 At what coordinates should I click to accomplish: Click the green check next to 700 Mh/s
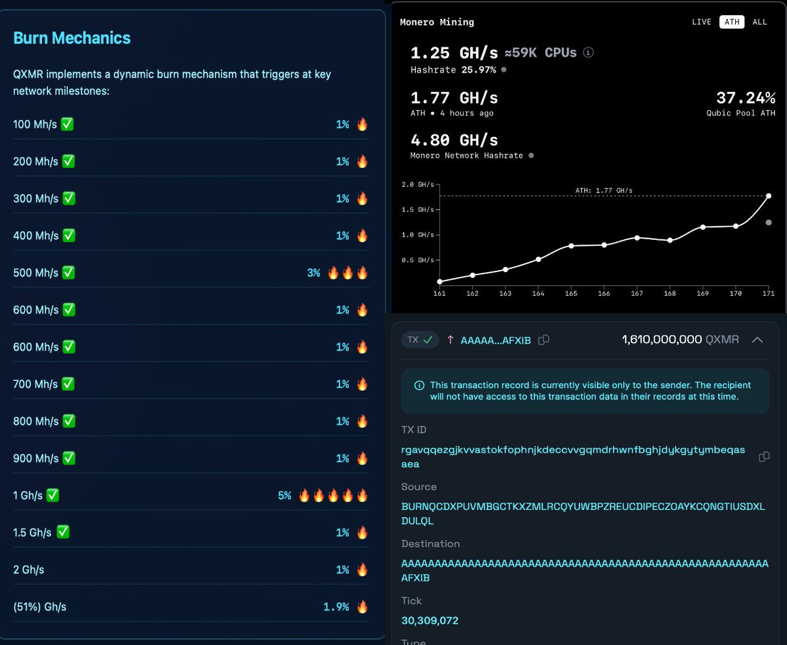(x=68, y=384)
